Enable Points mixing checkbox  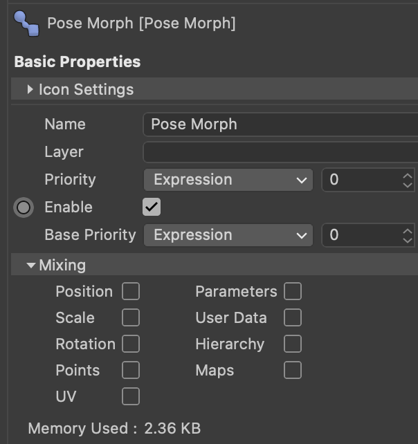[x=131, y=370]
